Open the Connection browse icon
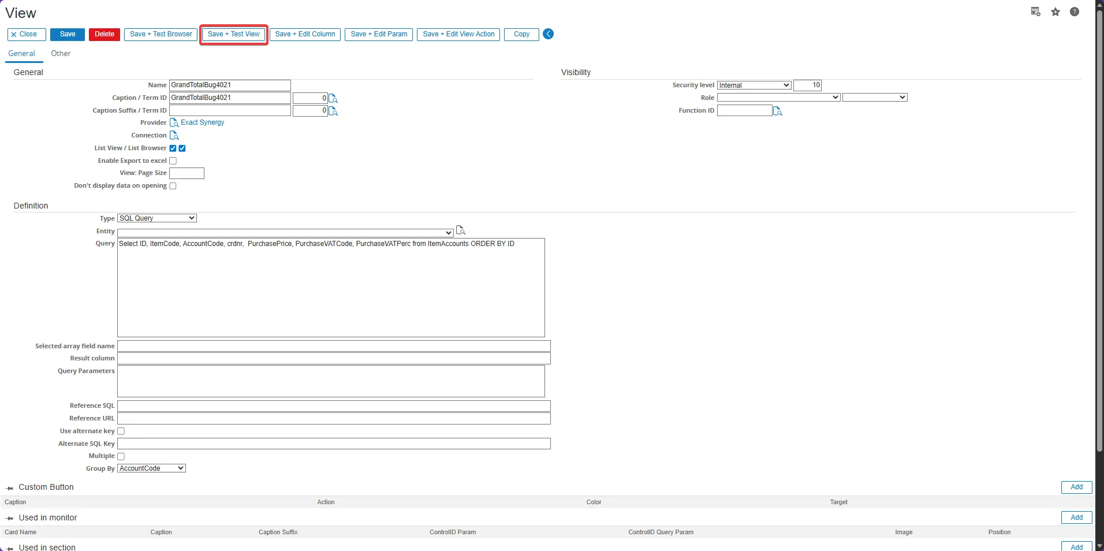1104x551 pixels. [174, 135]
